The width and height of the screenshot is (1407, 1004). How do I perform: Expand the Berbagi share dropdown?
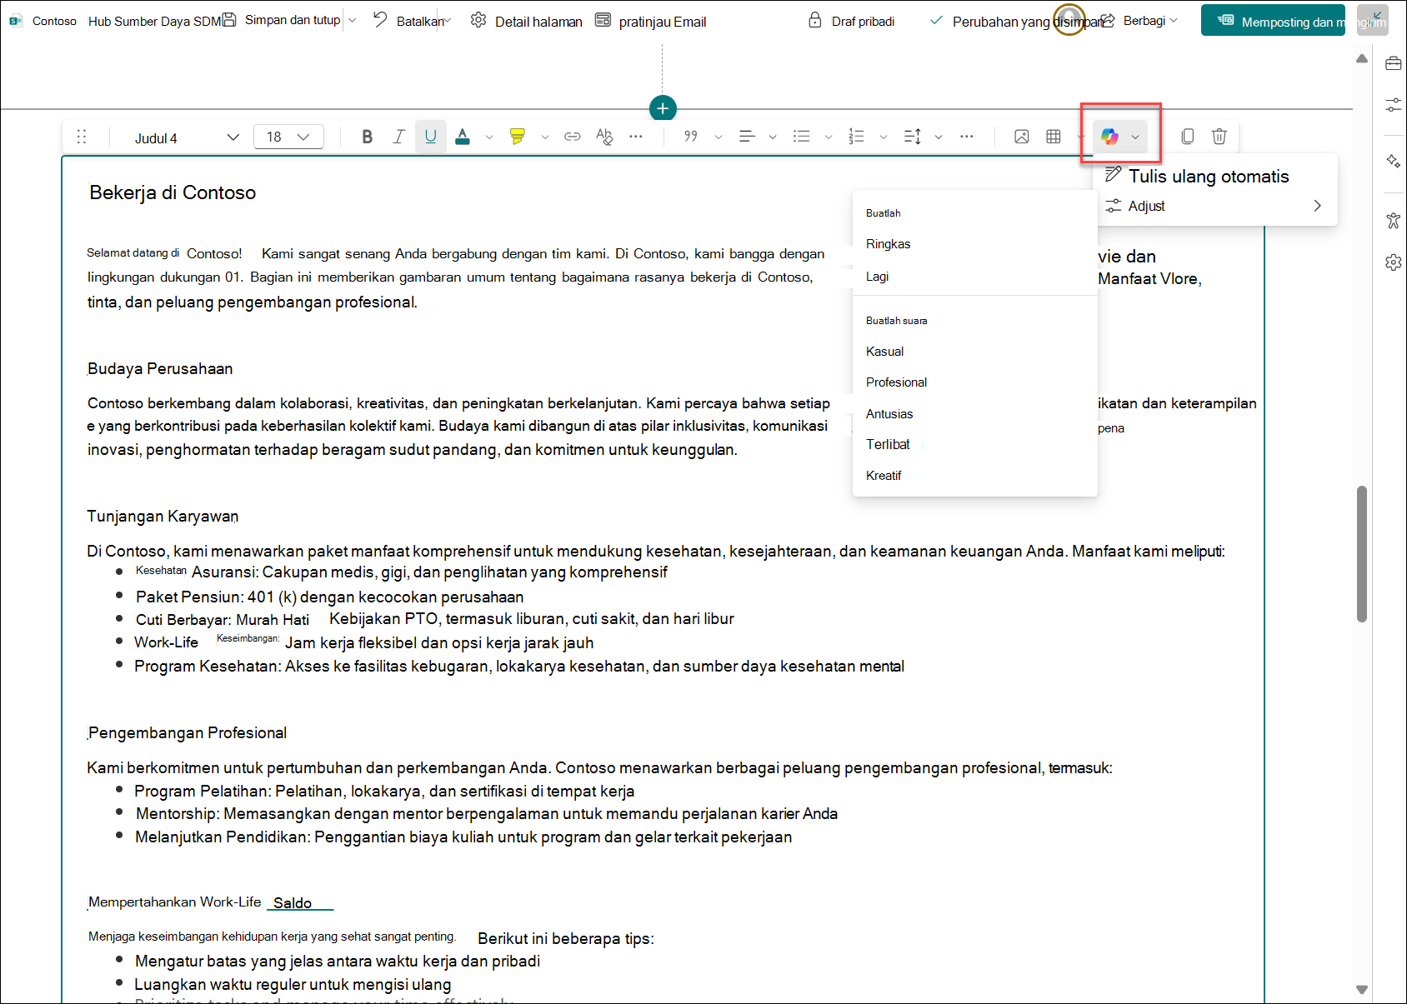point(1174,21)
